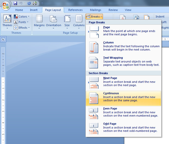The height and width of the screenshot is (144, 169).
Task: Switch to the References tab
Action: (75, 10)
